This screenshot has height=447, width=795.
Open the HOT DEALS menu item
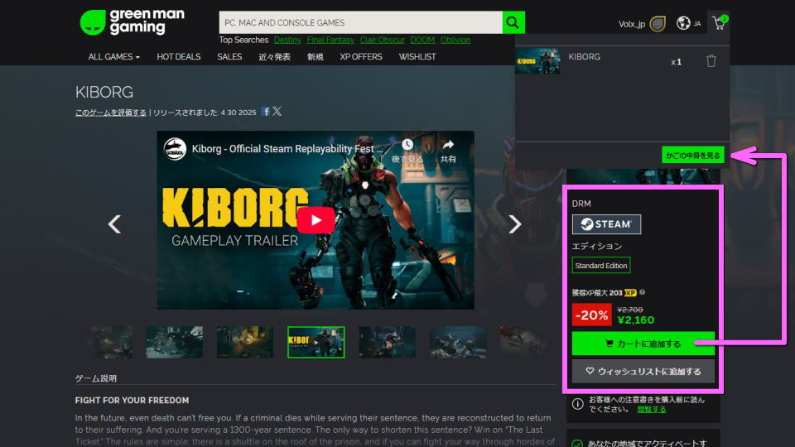(179, 57)
